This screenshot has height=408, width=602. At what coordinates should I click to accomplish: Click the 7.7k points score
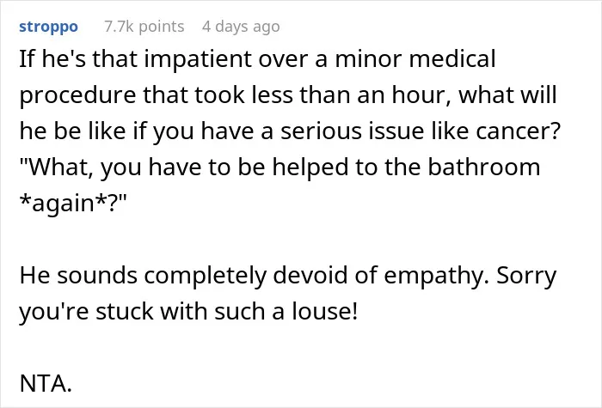144,27
